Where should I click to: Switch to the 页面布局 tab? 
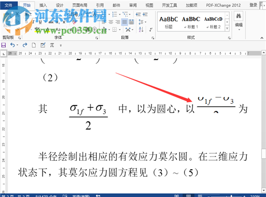[x=80, y=5]
